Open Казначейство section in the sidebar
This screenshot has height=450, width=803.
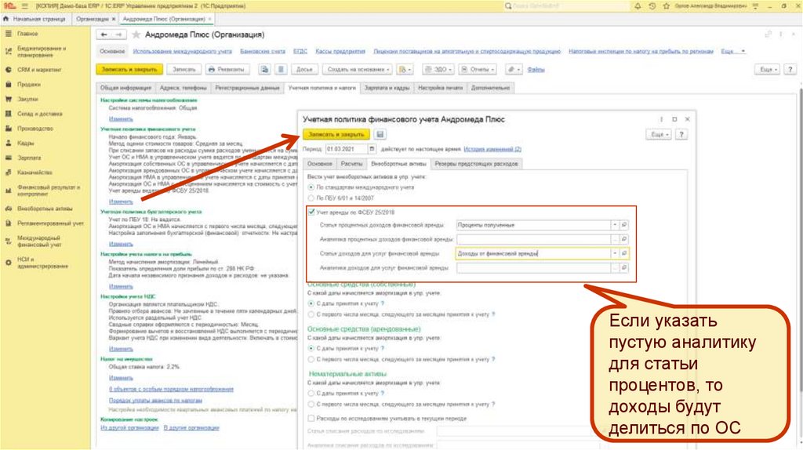(34, 172)
